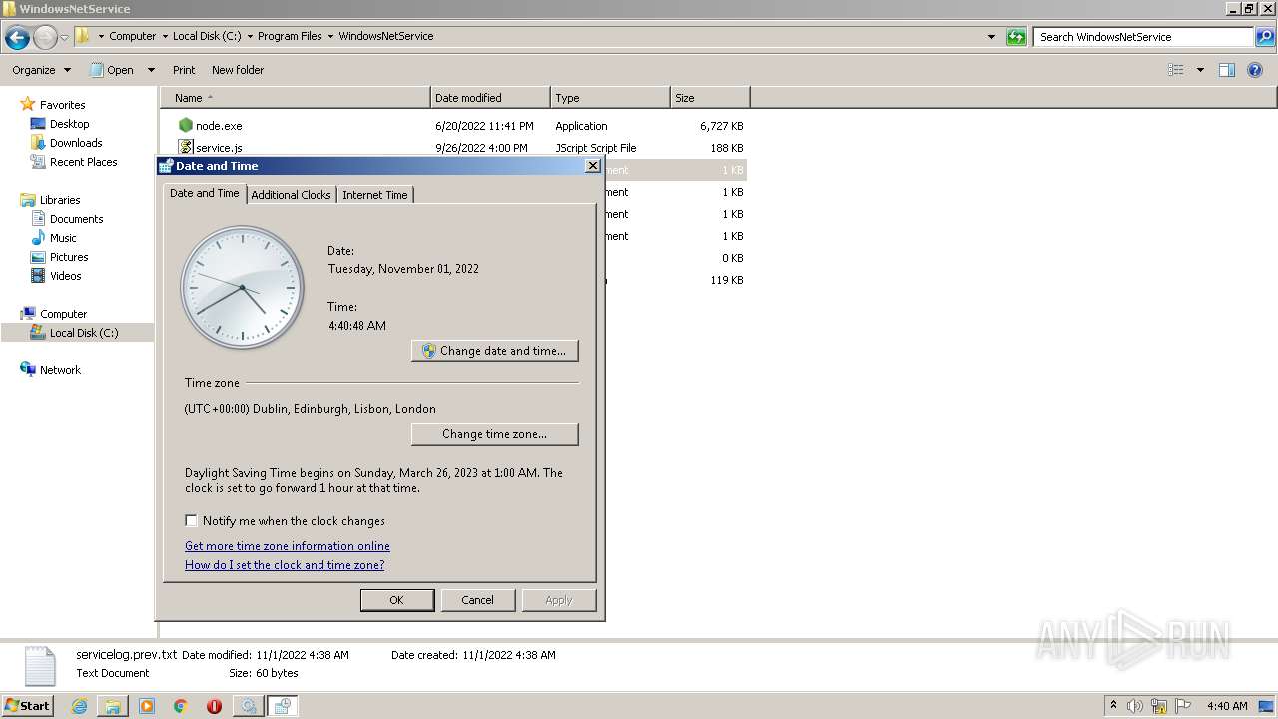Change the view with the view icon
The width and height of the screenshot is (1278, 719).
tap(1176, 70)
